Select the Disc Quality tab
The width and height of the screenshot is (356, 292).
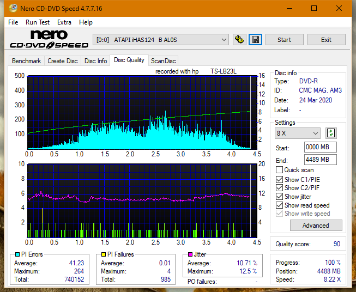(129, 60)
